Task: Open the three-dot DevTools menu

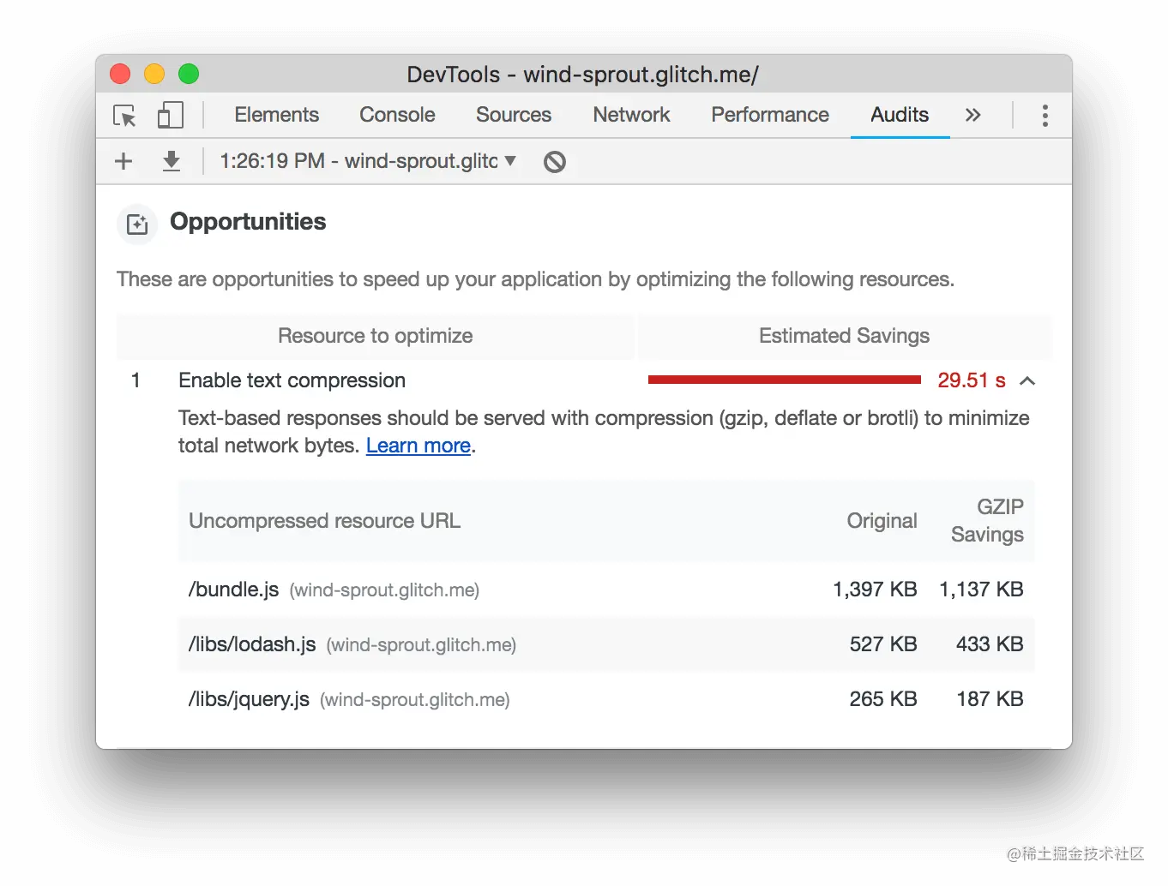Action: click(1045, 116)
